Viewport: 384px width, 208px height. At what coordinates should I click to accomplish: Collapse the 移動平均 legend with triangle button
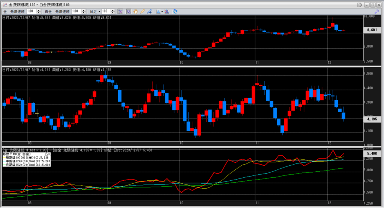46,154
